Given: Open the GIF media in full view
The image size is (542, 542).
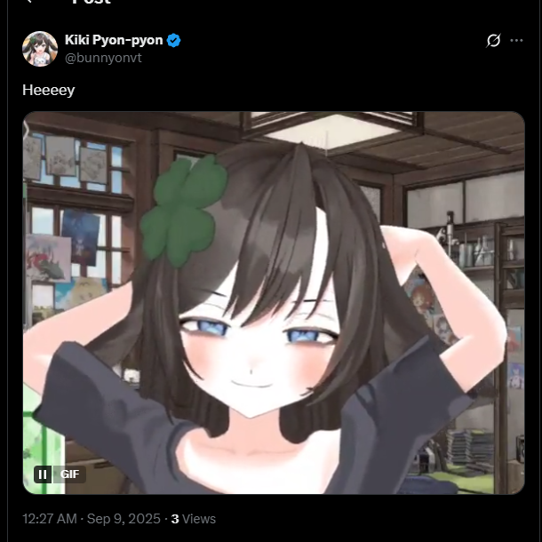Looking at the screenshot, I should (274, 303).
